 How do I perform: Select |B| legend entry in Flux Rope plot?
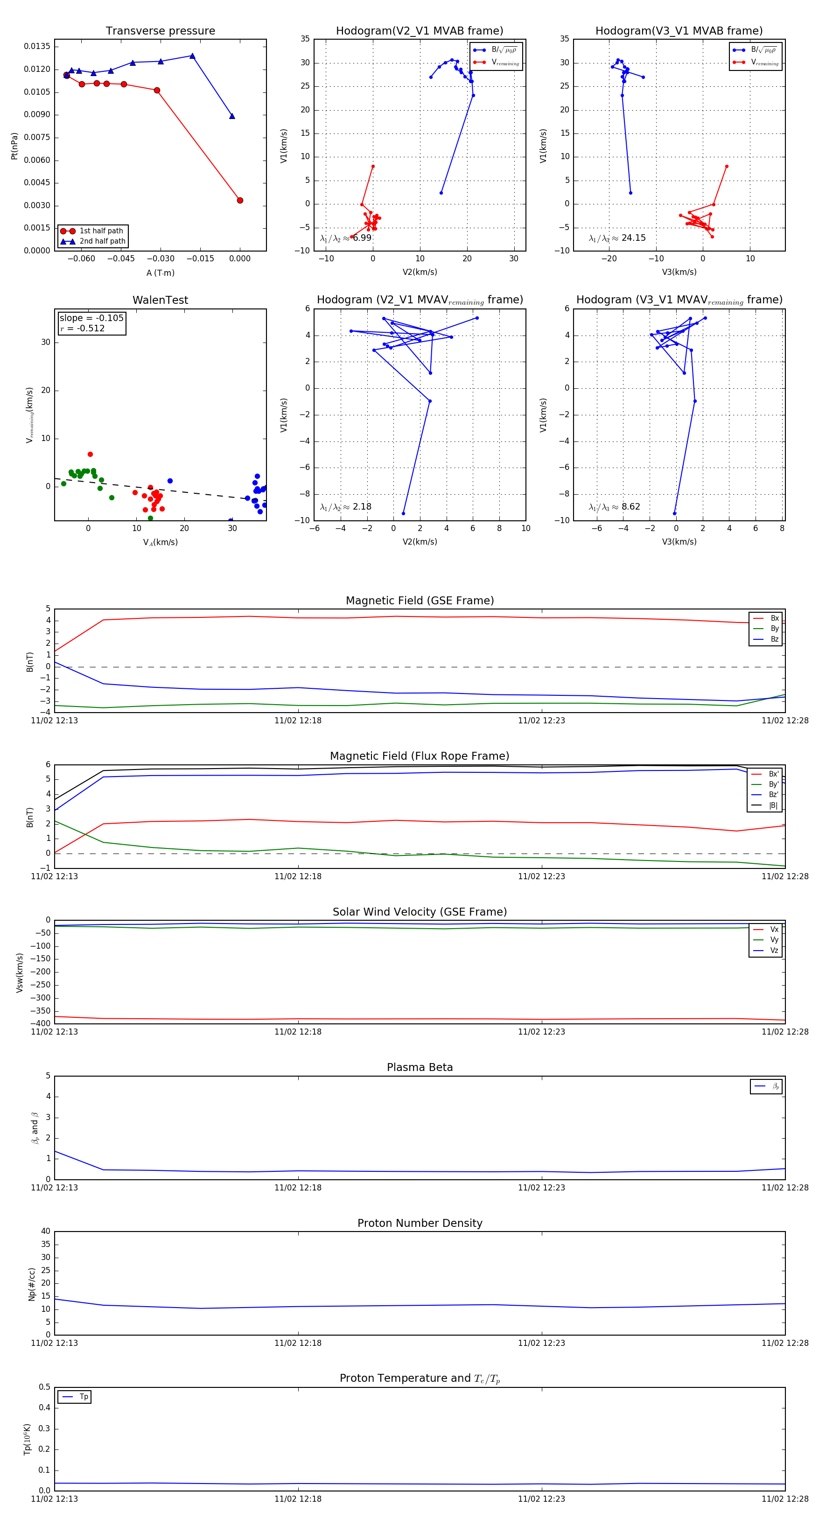765,805
